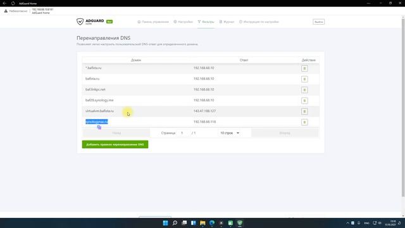Open the clock and date in the taskbar

point(390,223)
